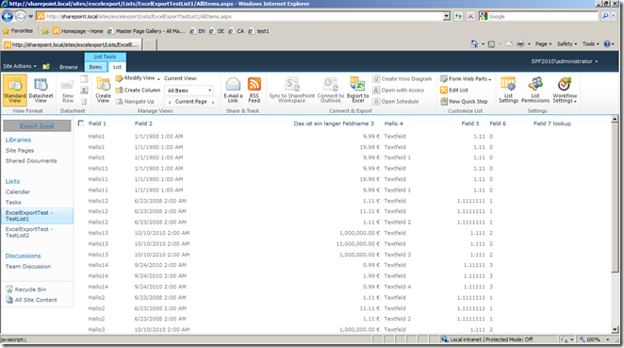Screen dimensions: 624x348
Task: Open the address bar history dropdown
Action: pos(447,16)
